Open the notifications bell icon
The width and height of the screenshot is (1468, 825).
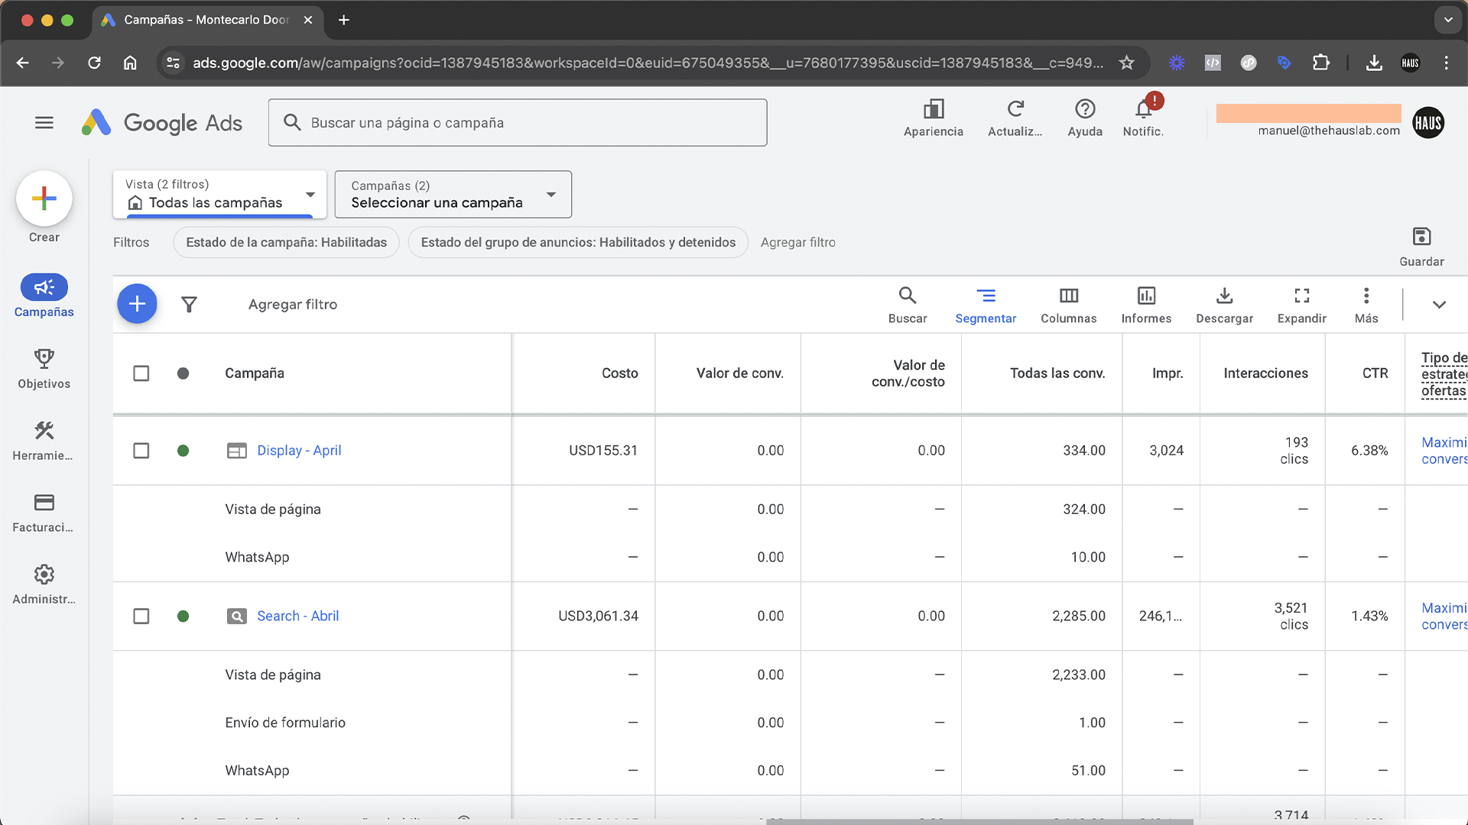tap(1143, 110)
